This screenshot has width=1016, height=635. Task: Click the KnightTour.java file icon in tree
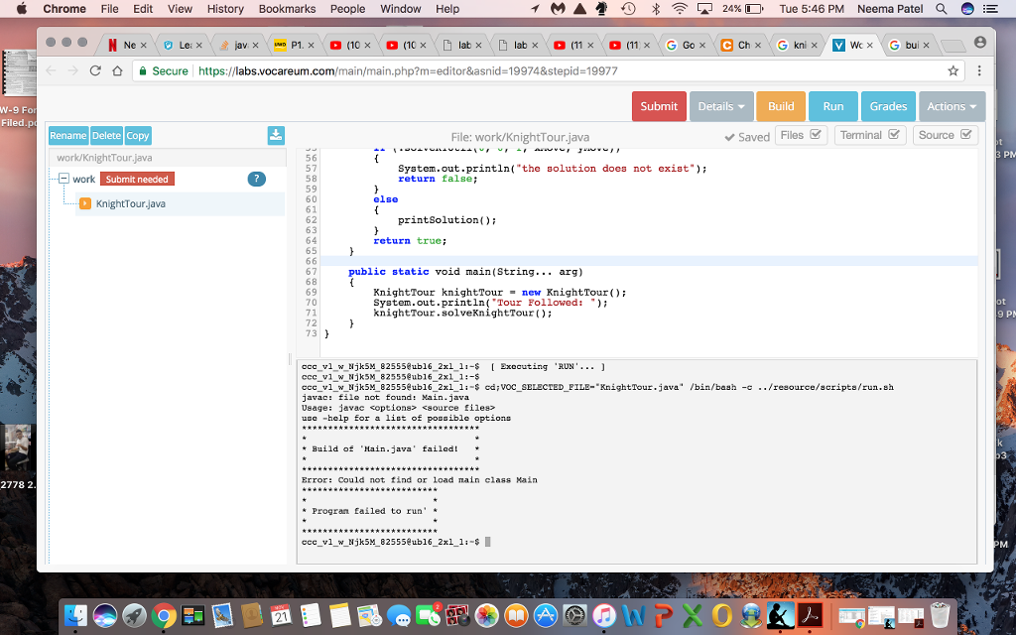click(x=85, y=203)
